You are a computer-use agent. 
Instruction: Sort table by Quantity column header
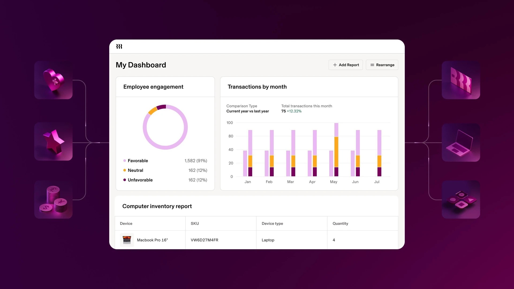point(340,224)
